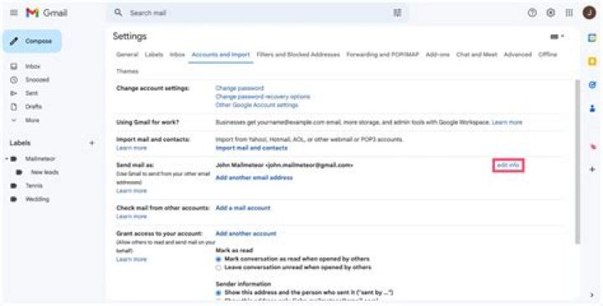Open the Tennis label
603x306 pixels.
click(x=33, y=185)
